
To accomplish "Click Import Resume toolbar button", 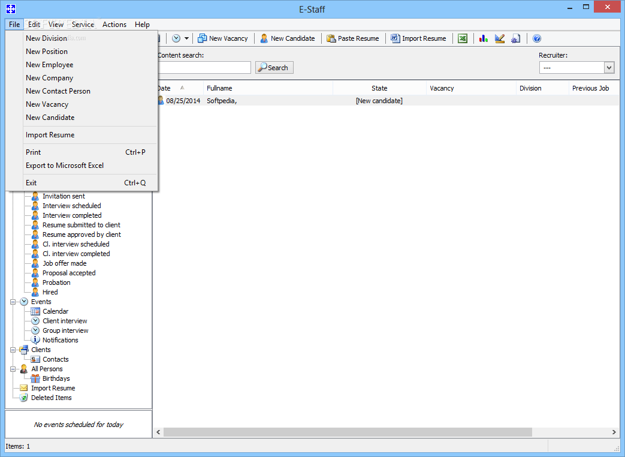I will [x=418, y=38].
